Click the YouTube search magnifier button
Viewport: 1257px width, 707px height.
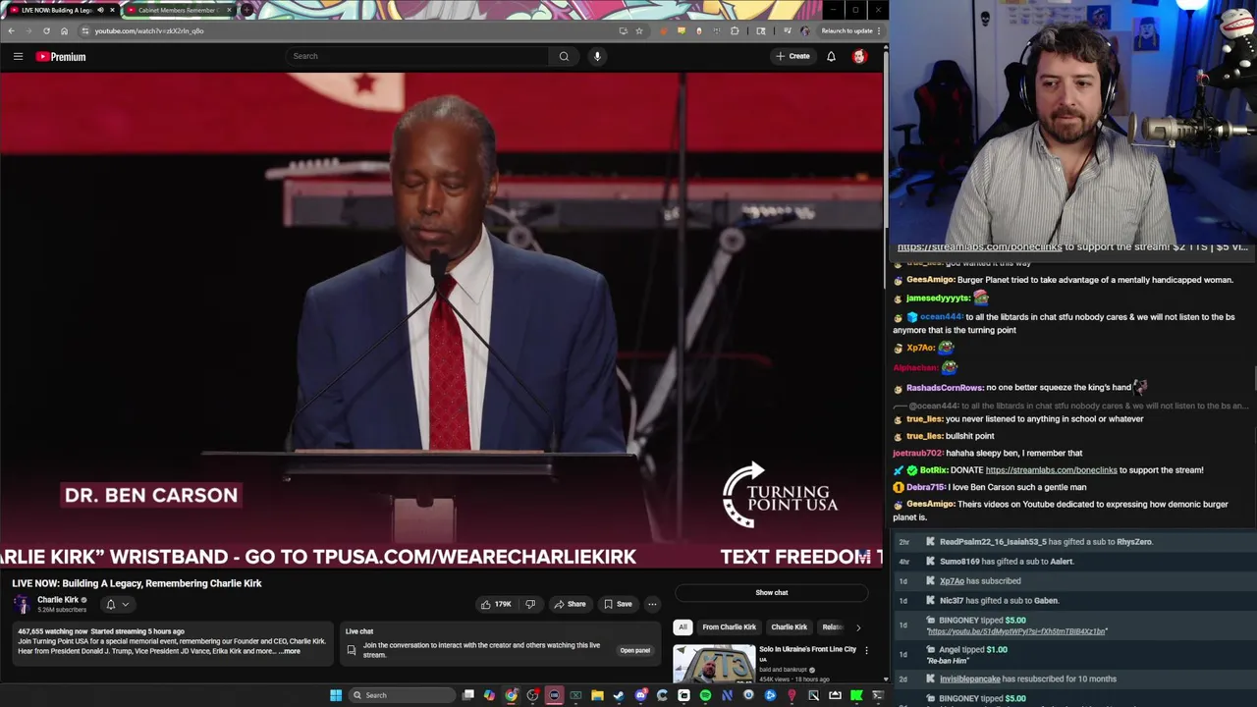[x=564, y=56]
